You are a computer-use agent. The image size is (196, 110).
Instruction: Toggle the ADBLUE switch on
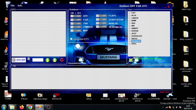point(101,23)
